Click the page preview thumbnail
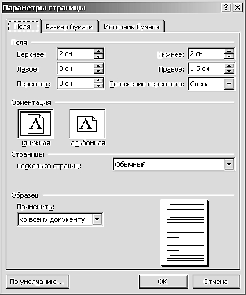The width and height of the screenshot is (246, 295). (184, 232)
